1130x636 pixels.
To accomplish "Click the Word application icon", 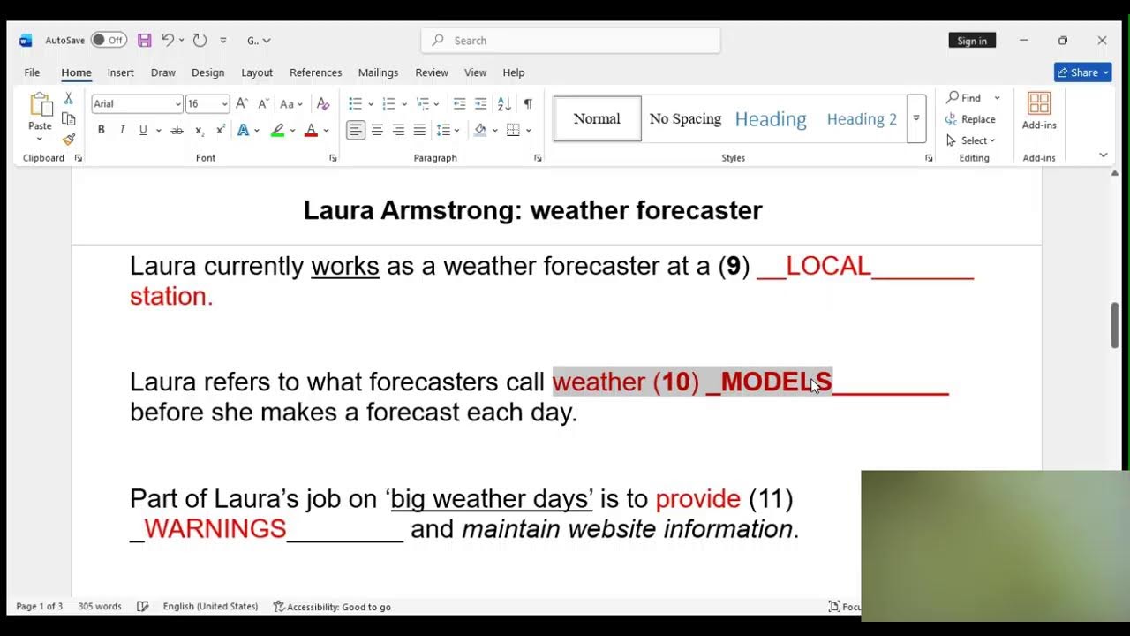I will (x=26, y=41).
